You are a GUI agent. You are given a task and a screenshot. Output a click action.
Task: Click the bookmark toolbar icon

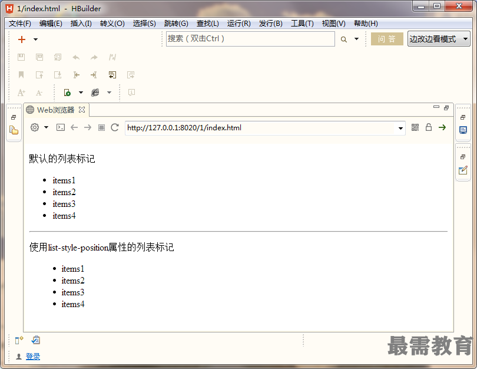tap(21, 75)
